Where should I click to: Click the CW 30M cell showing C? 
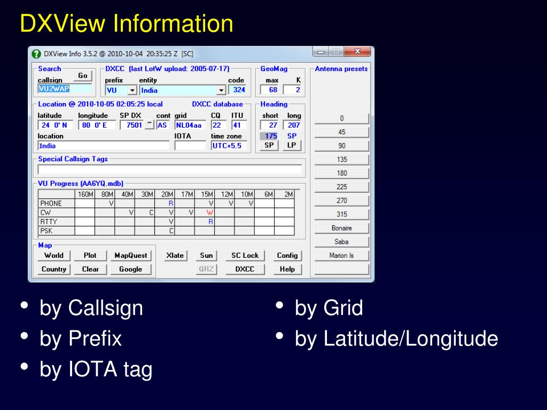pyautogui.click(x=144, y=212)
